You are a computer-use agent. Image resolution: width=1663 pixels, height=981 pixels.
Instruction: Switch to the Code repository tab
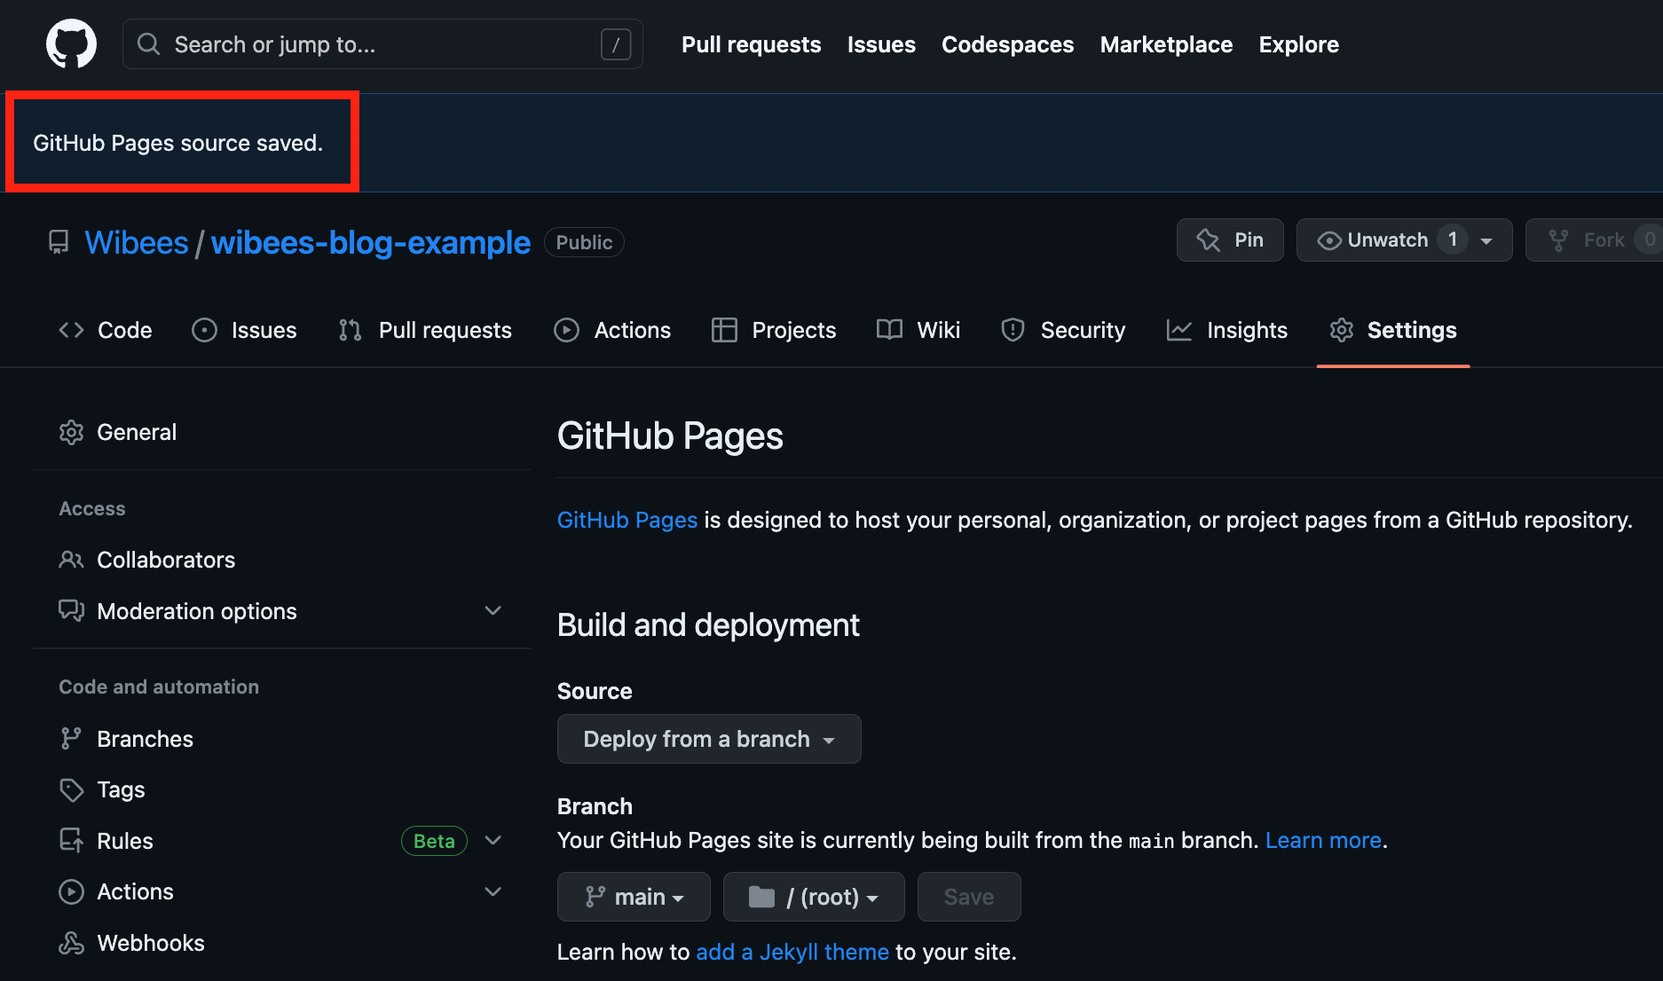click(x=106, y=330)
